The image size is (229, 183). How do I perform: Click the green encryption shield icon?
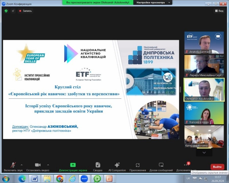[6, 11]
